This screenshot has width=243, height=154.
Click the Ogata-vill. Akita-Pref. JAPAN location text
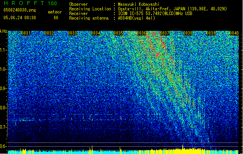[172, 9]
